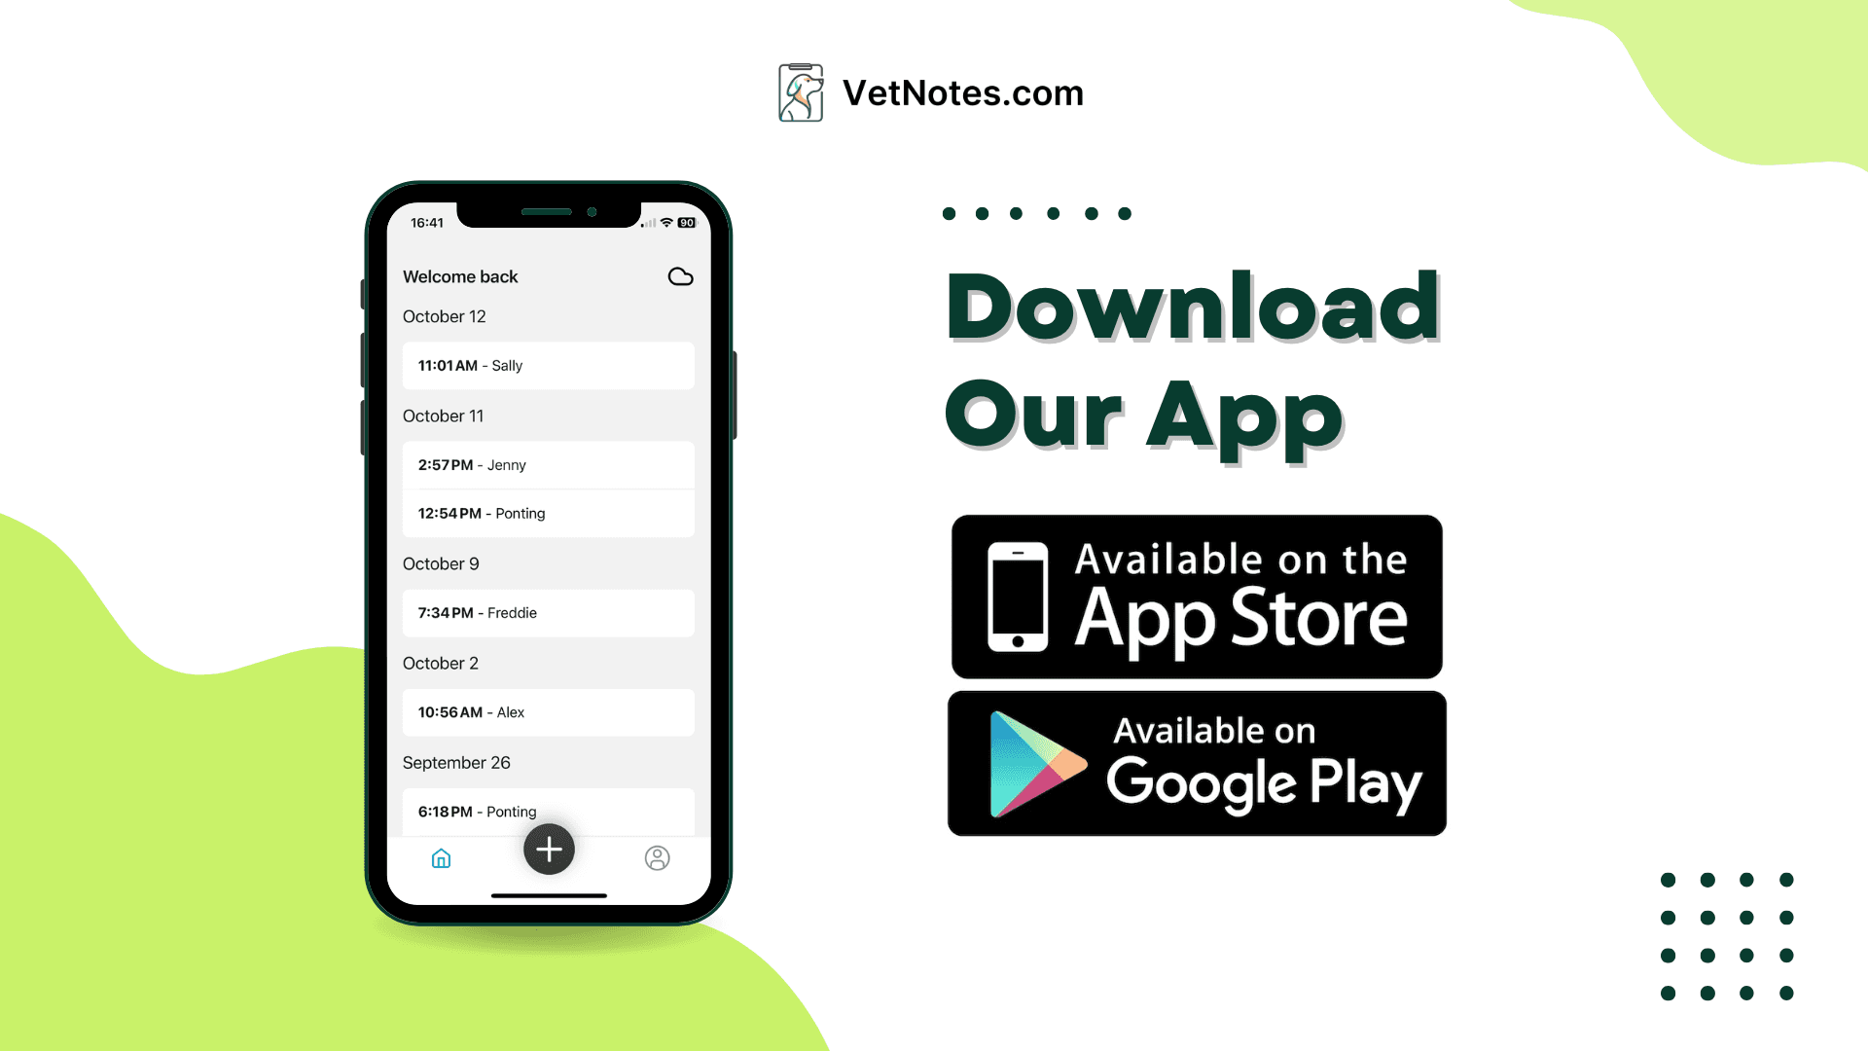This screenshot has height=1051, width=1868.
Task: Tap the home icon in bottom navigation
Action: point(442,857)
